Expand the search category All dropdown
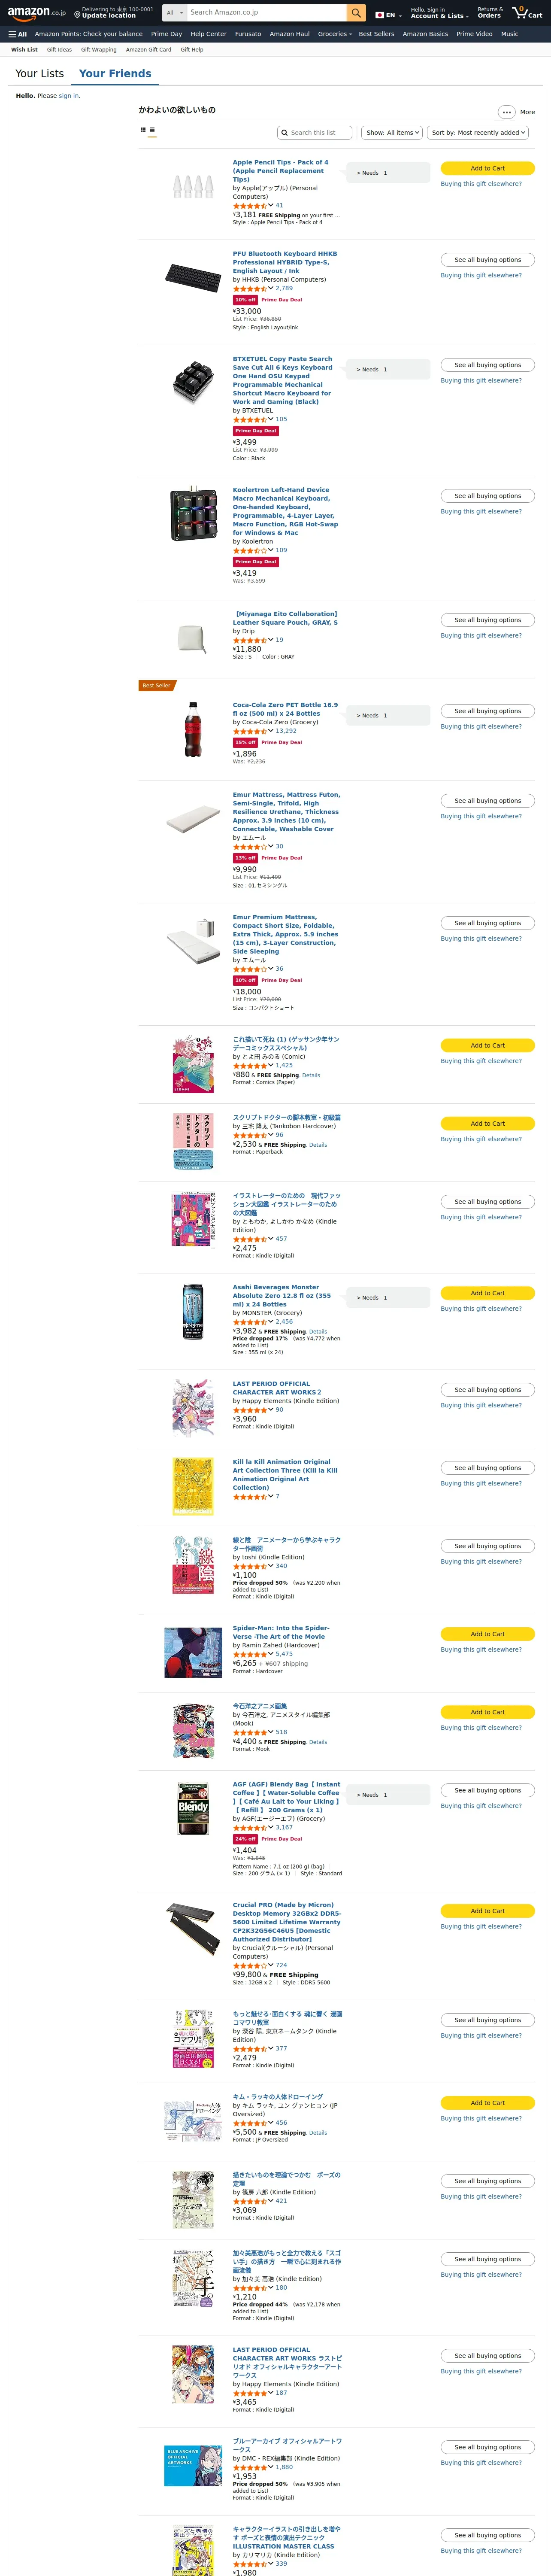 coord(174,13)
